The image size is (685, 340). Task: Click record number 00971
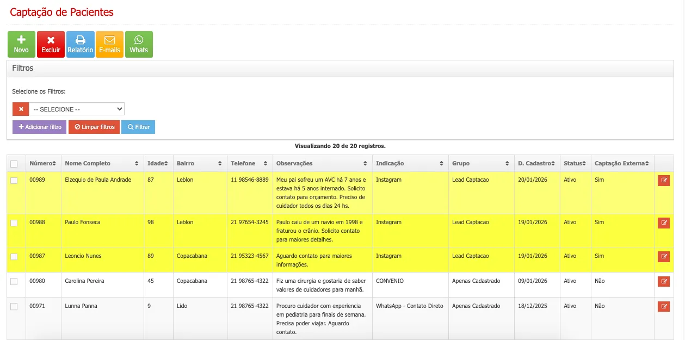37,306
